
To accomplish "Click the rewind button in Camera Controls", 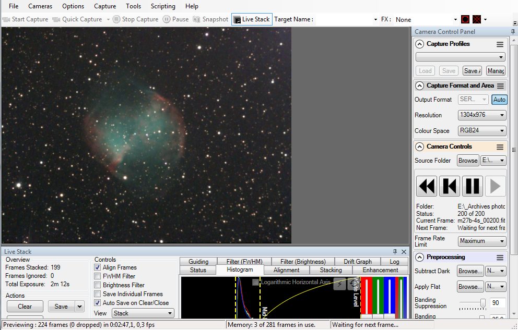I will pyautogui.click(x=427, y=186).
